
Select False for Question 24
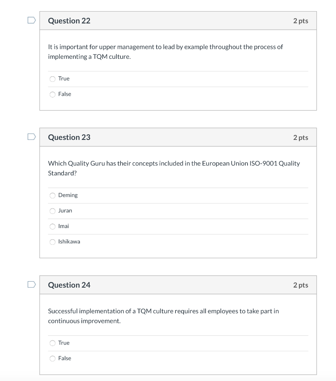point(52,358)
